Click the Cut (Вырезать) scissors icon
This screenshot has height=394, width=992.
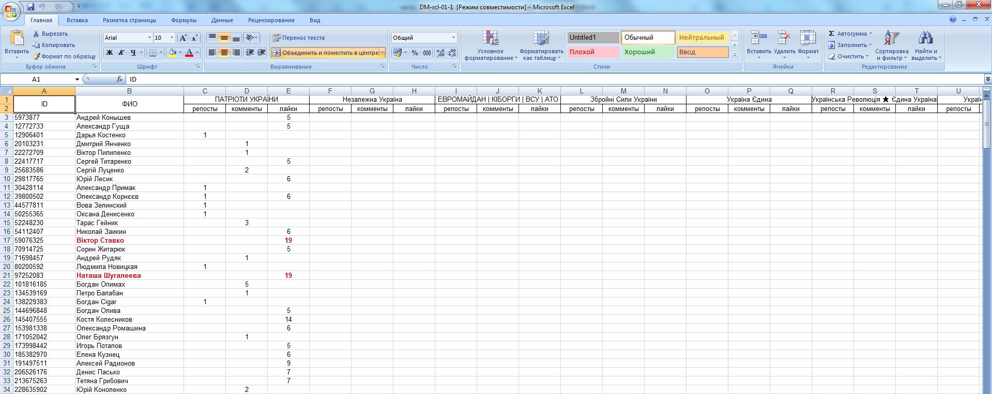[36, 34]
